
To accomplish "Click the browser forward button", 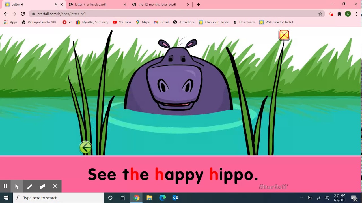I will coord(14,14).
